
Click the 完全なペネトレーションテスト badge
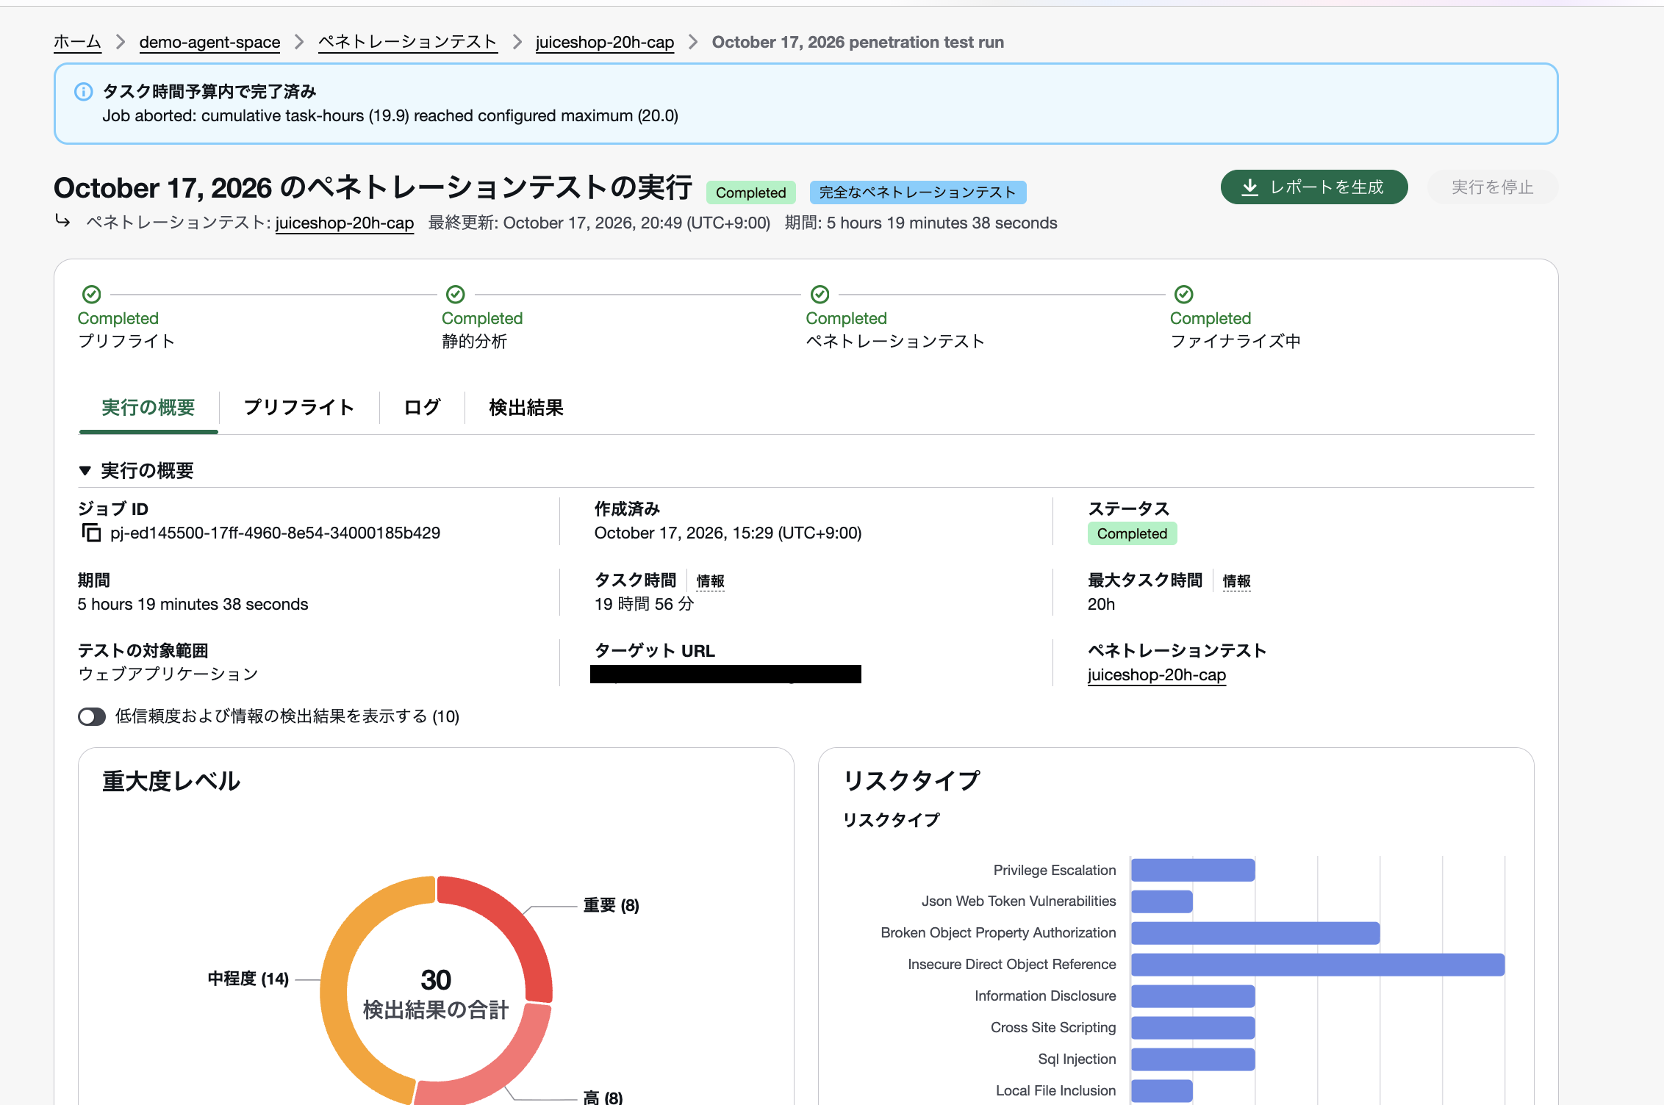coord(917,192)
